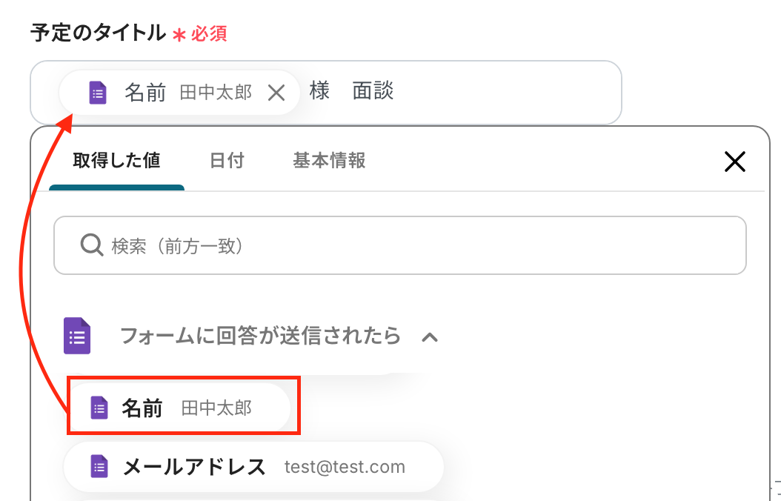The image size is (781, 501).
Task: Focus the 検索（前方一致） search box
Action: pos(415,245)
